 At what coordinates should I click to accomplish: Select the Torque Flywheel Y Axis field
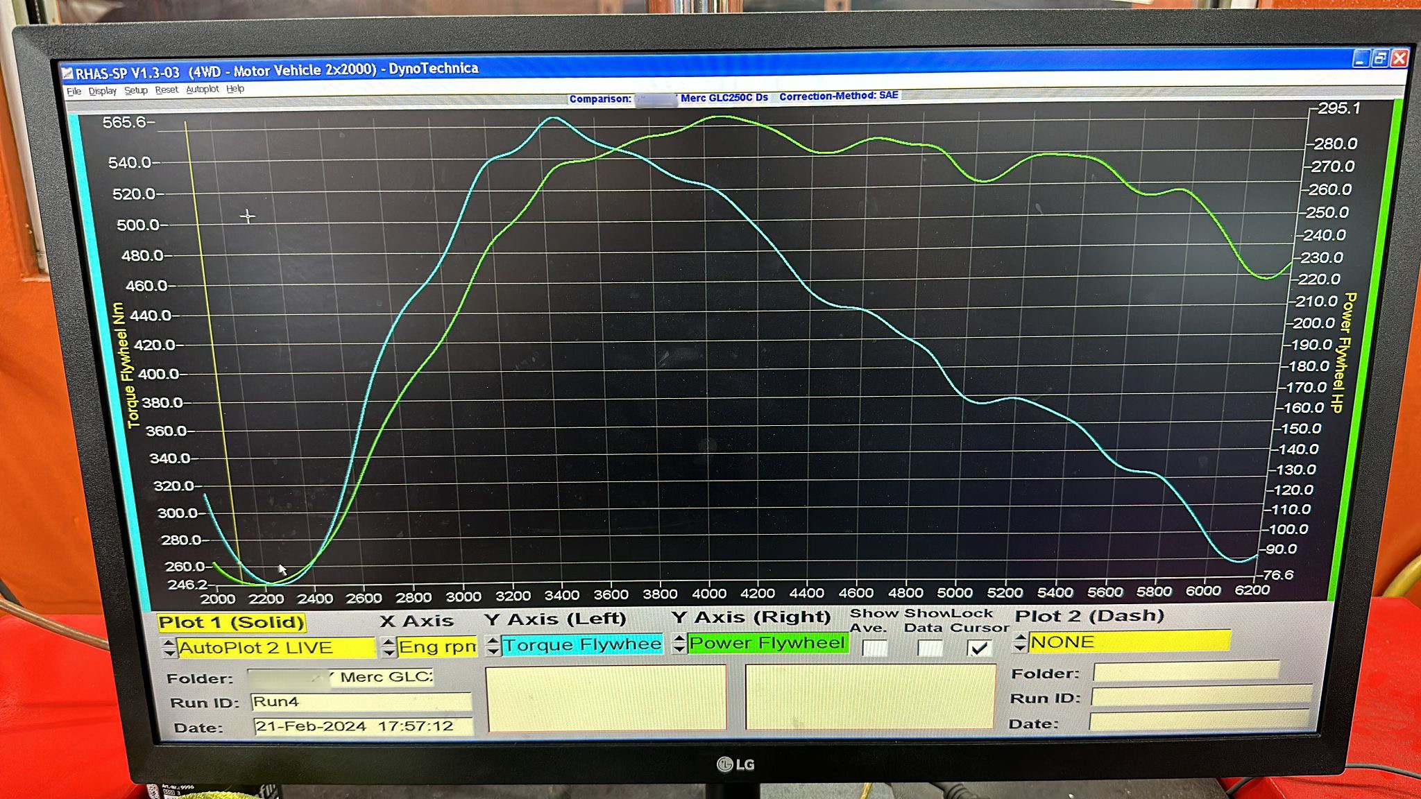point(581,644)
